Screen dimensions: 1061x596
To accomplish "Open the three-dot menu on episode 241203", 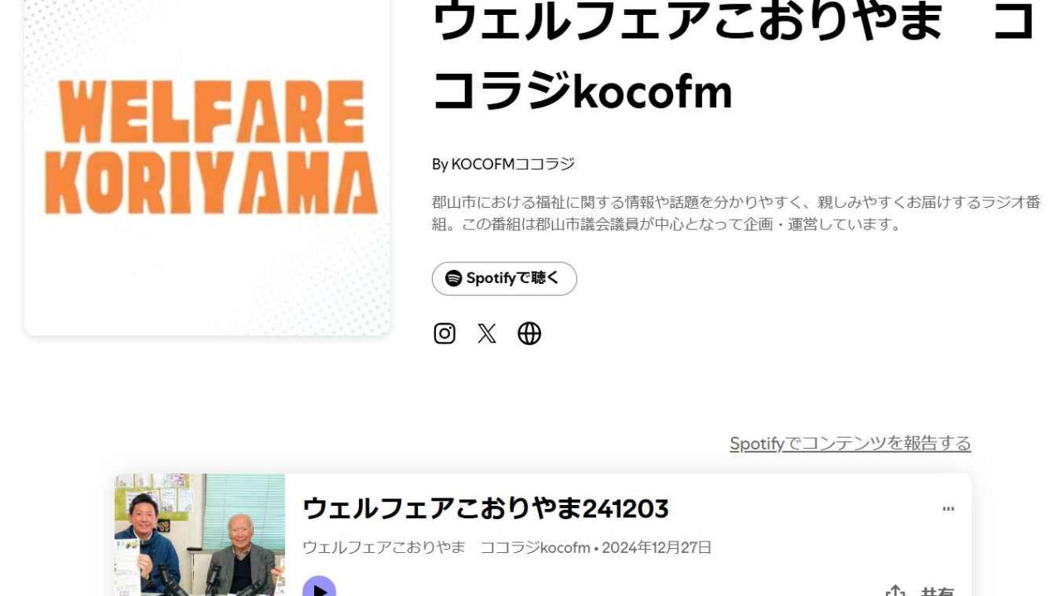I will click(x=948, y=509).
